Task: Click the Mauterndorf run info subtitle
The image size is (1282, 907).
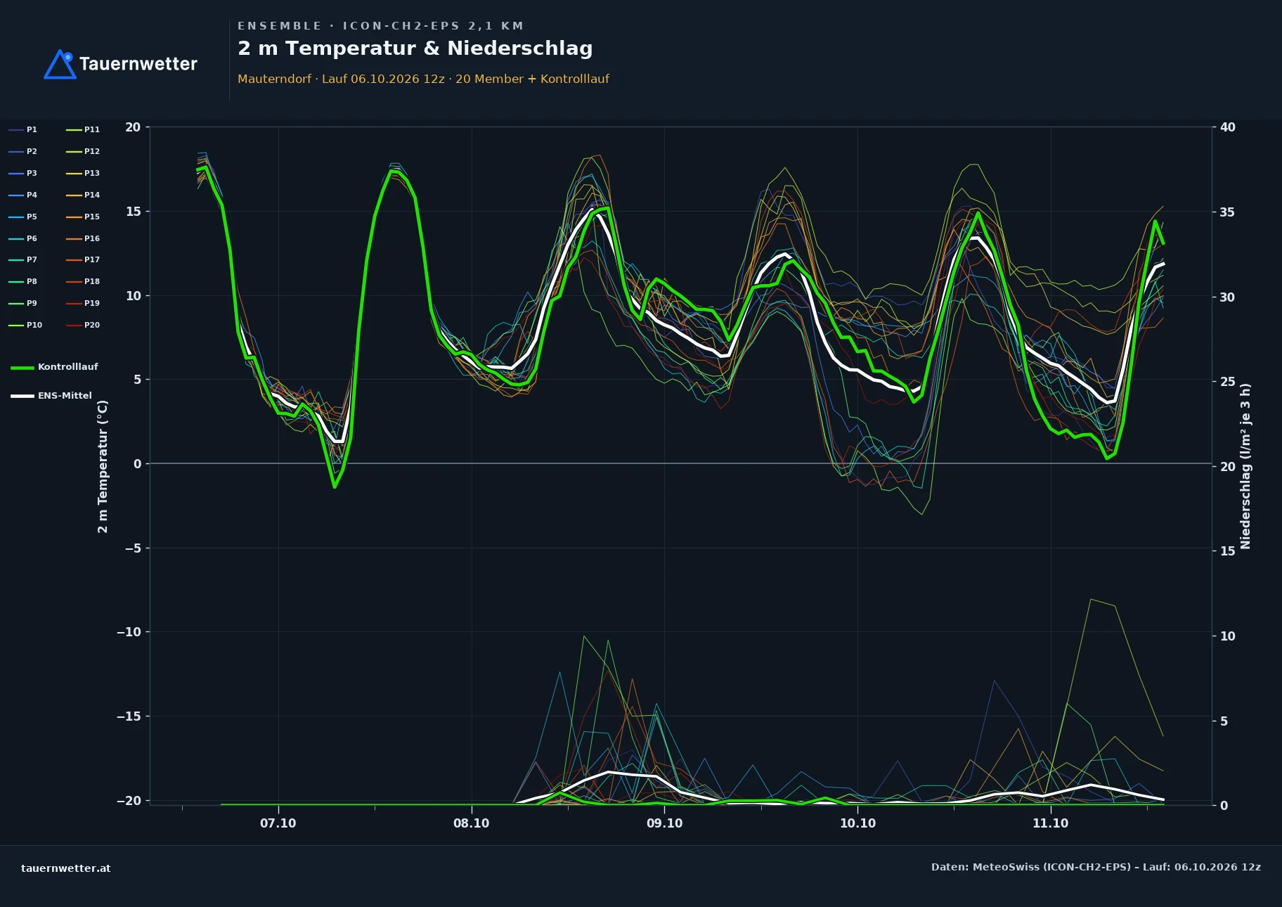Action: coord(423,79)
